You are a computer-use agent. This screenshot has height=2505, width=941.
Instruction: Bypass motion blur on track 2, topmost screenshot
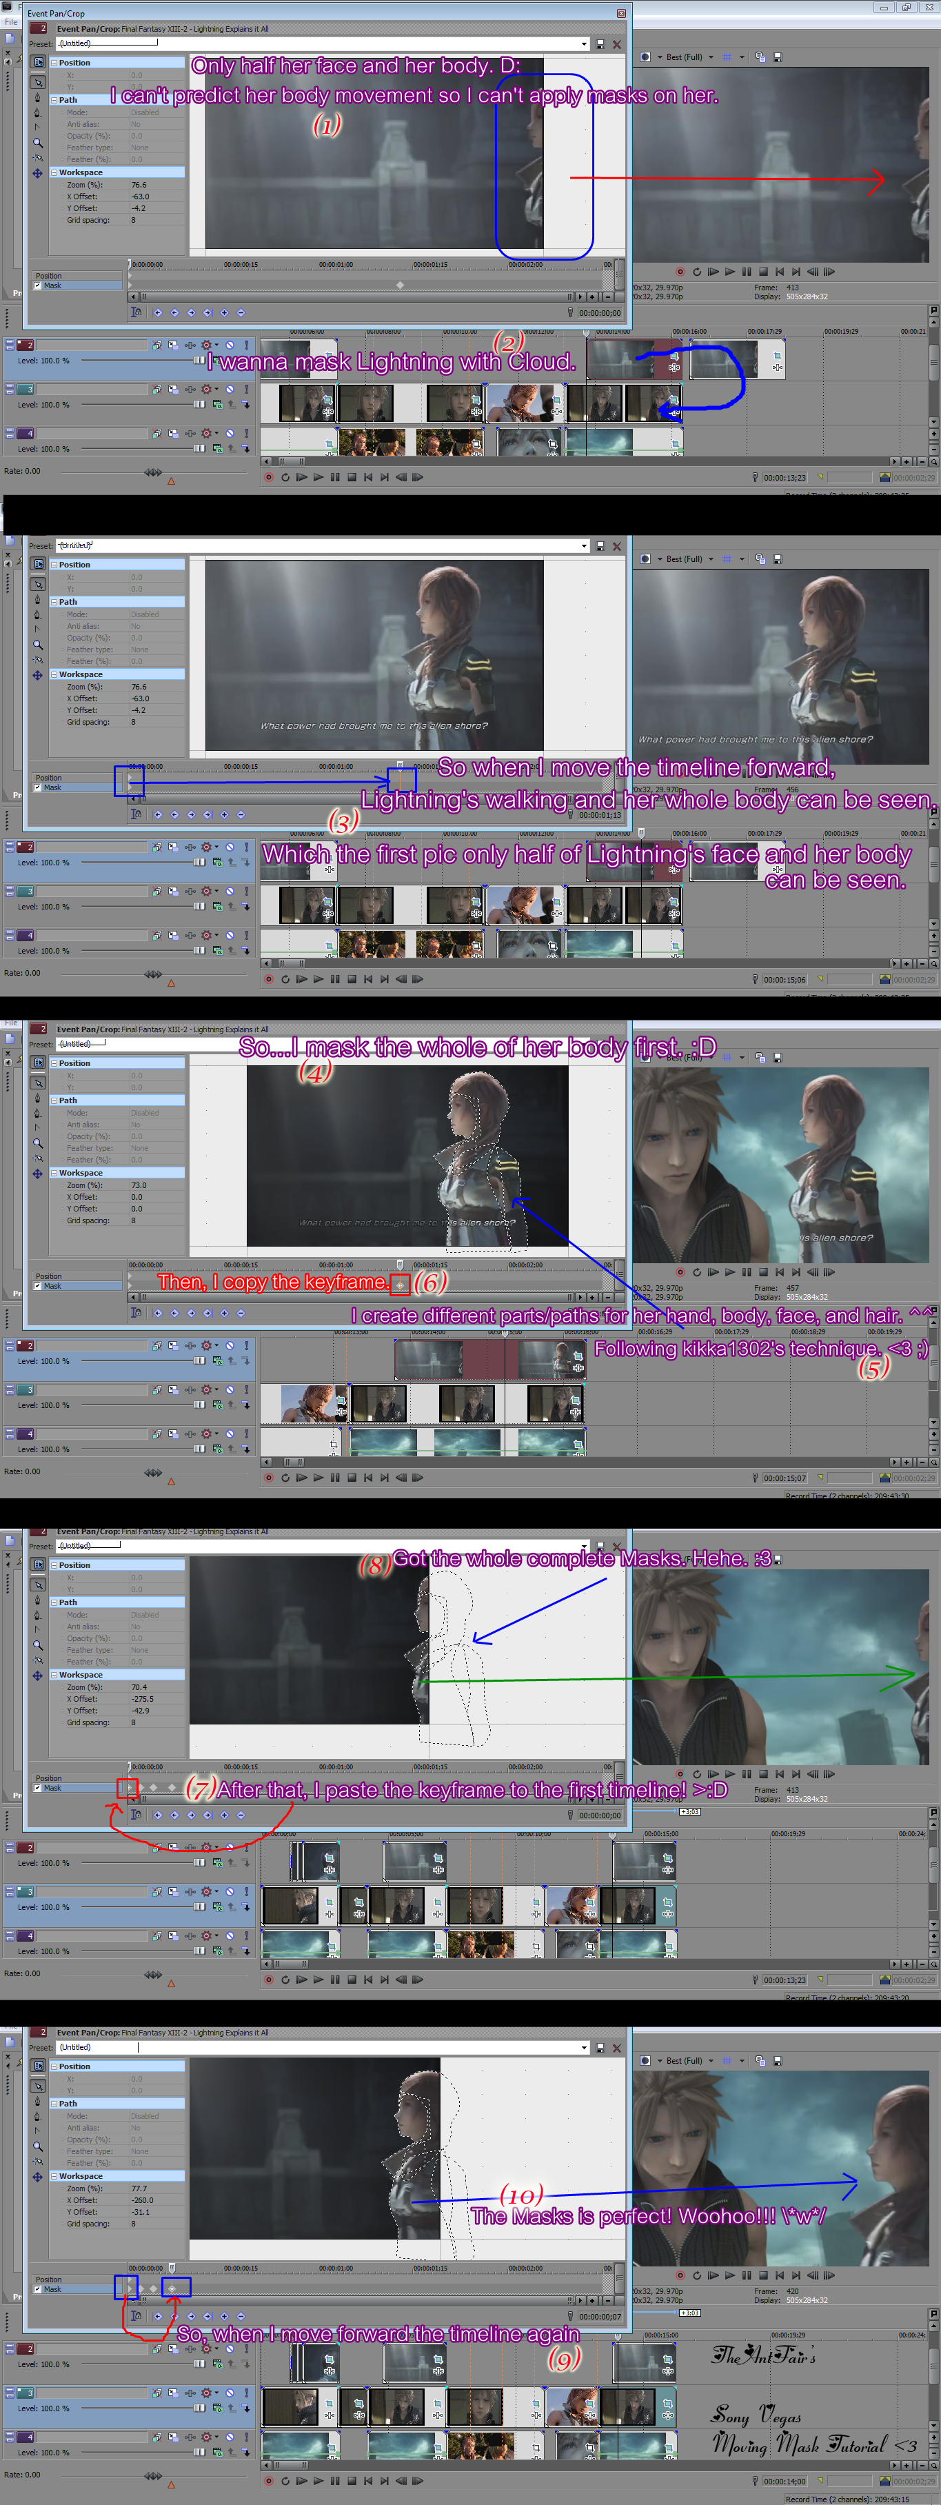(157, 345)
